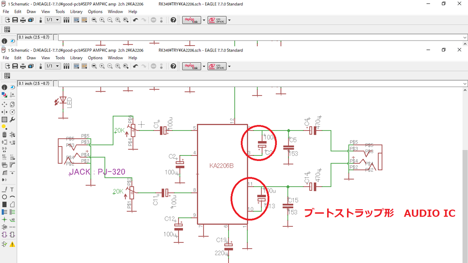Screen dimensions: 468x263
Task: Expand LTspice dropdown arrow in back window
Action: pyautogui.click(x=229, y=20)
